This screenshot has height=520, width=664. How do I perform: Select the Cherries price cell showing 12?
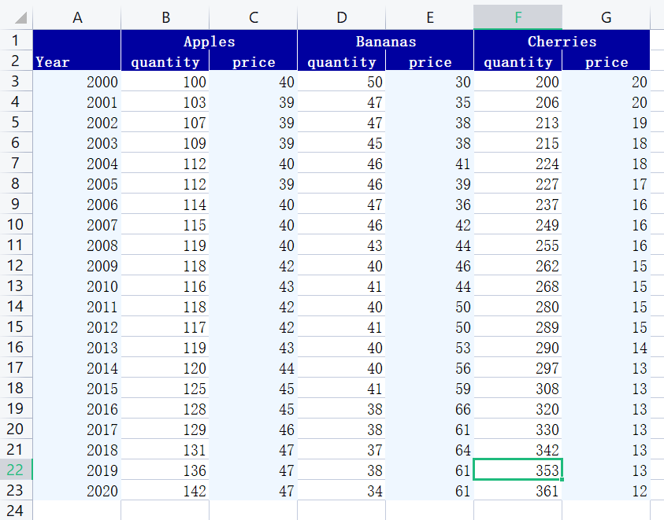click(606, 491)
